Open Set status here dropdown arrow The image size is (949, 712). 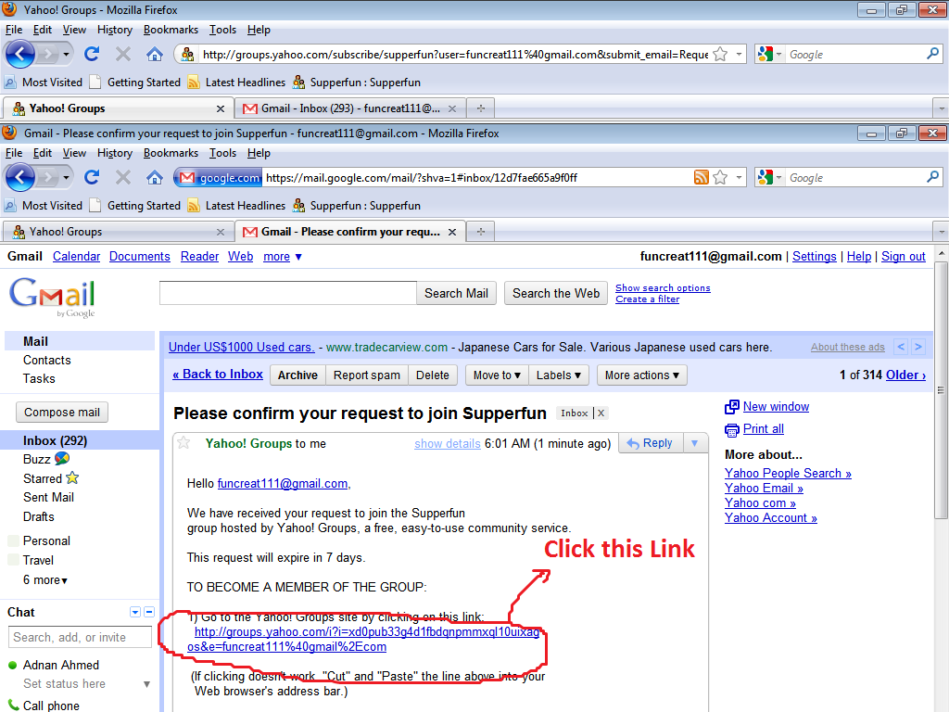(x=146, y=684)
